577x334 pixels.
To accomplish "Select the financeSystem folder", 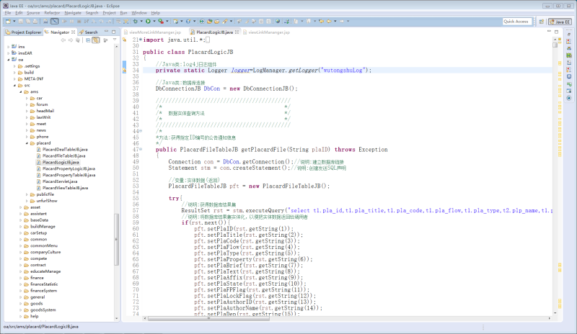I will tap(43, 291).
